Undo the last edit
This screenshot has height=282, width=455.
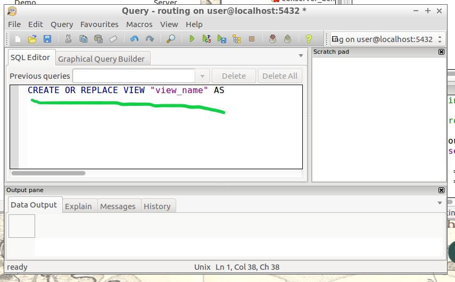click(134, 39)
